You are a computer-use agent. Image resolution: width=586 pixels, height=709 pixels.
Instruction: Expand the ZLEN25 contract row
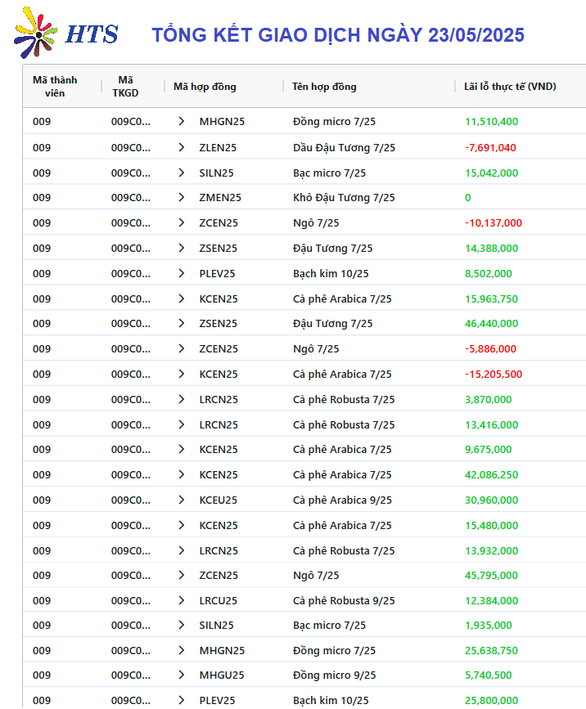coord(182,147)
